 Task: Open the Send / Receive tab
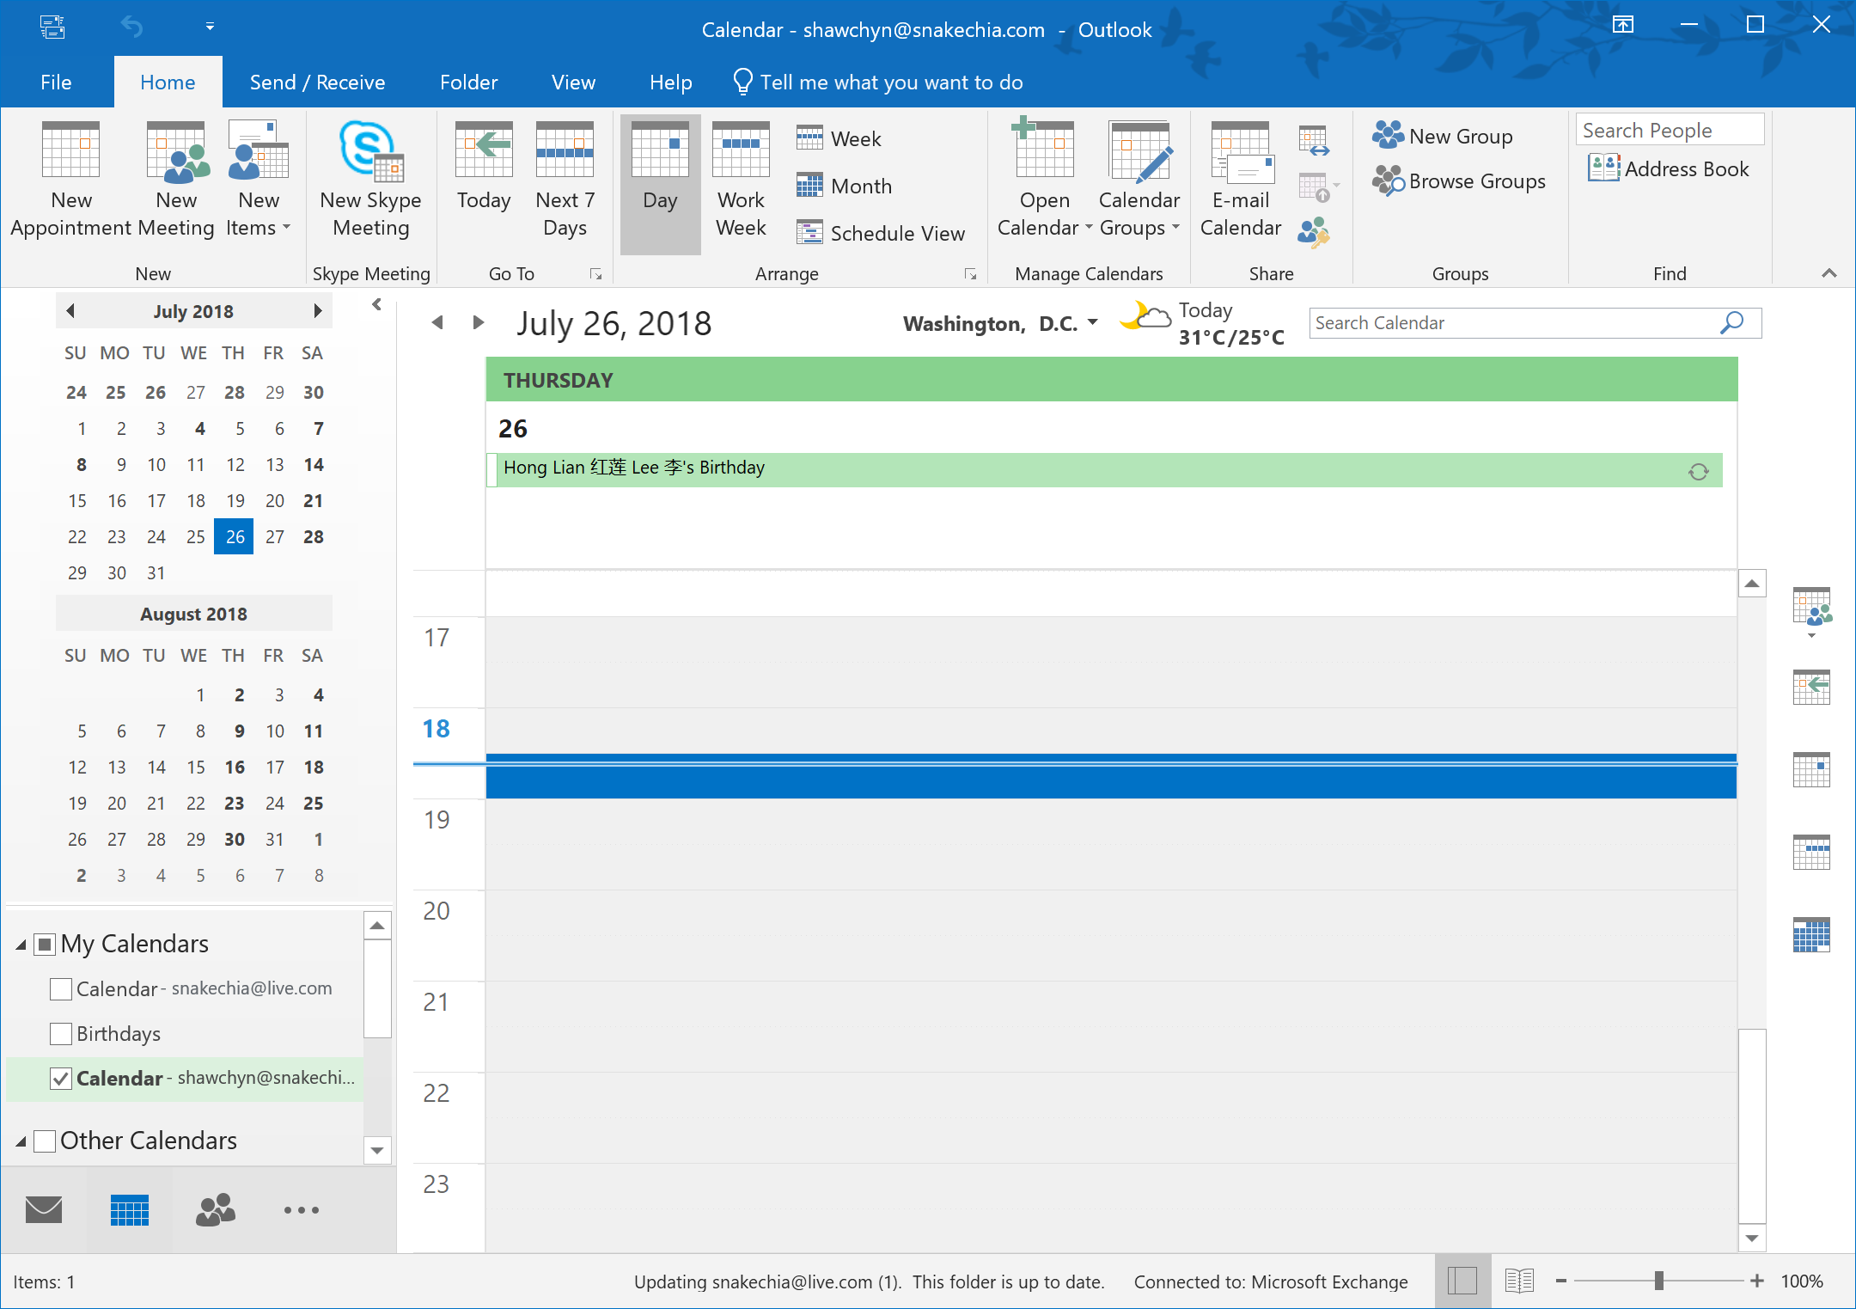317,83
